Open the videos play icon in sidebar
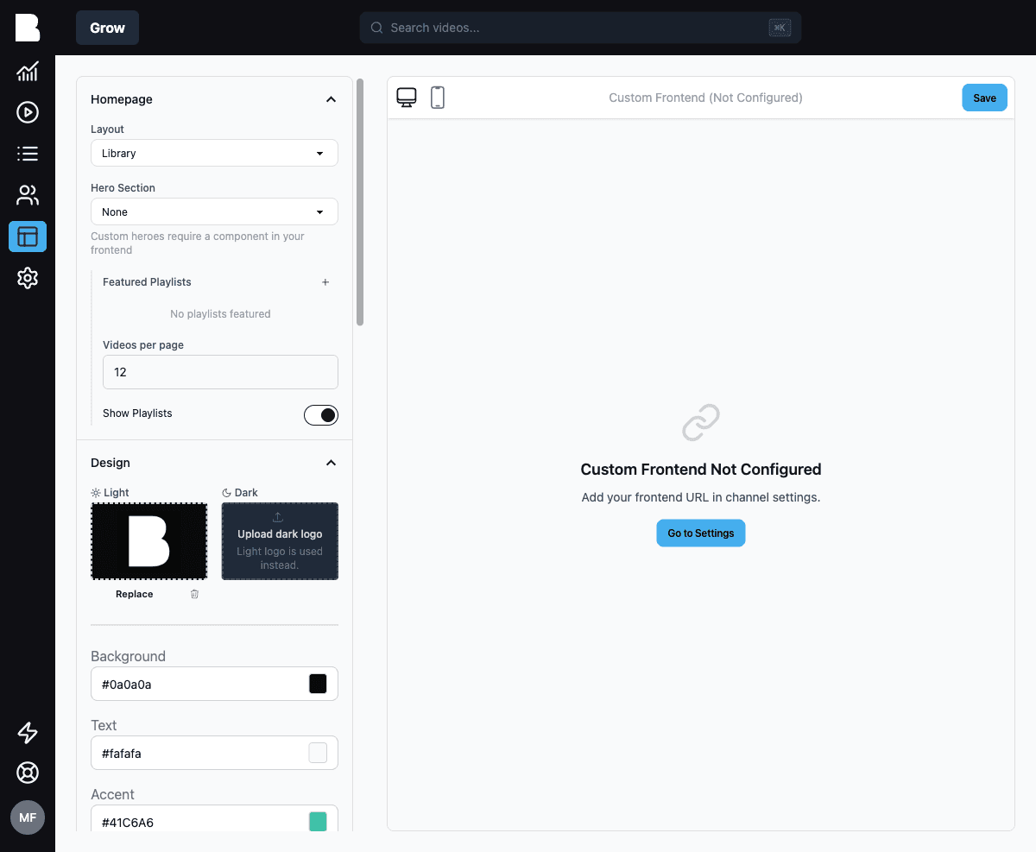 (28, 112)
